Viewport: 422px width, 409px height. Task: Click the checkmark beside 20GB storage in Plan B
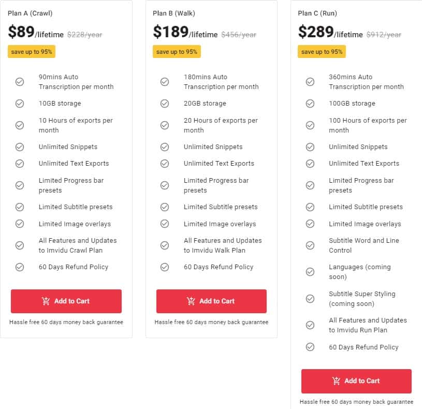165,104
